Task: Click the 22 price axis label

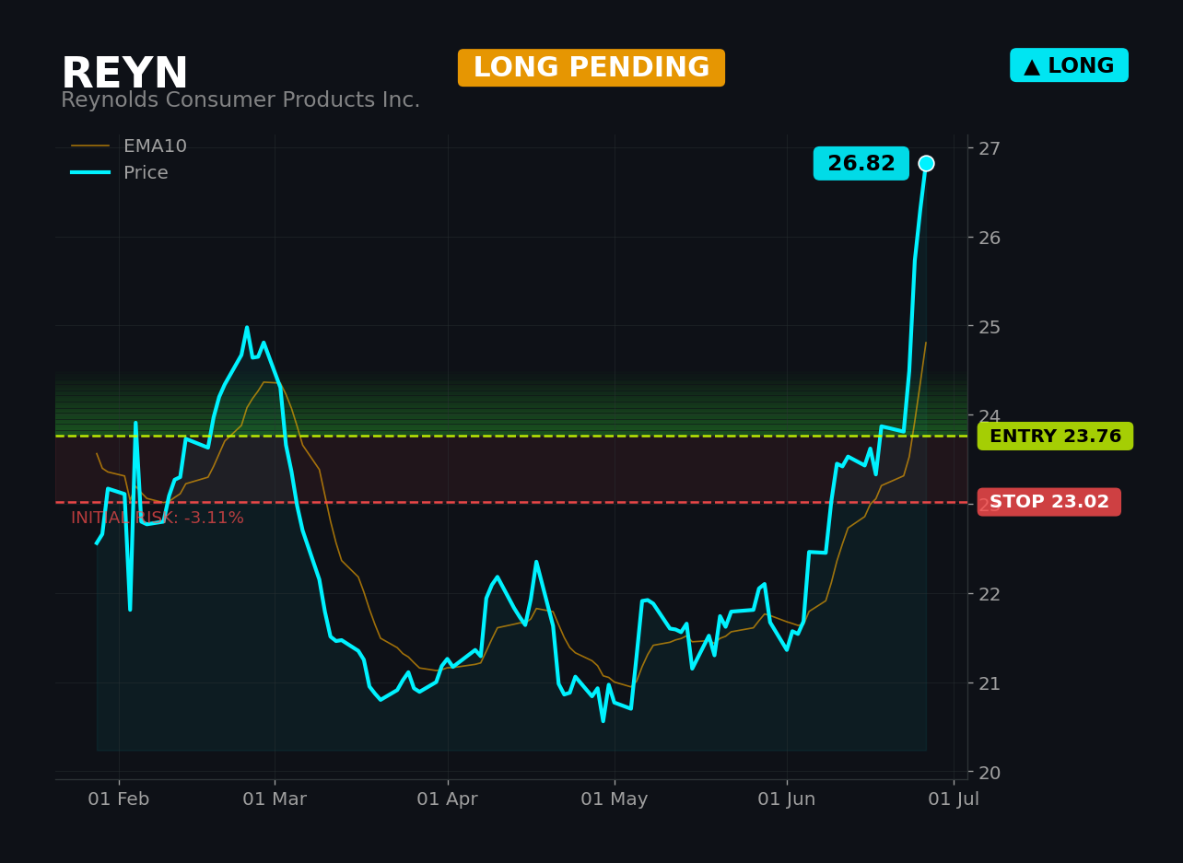Action: coord(990,594)
